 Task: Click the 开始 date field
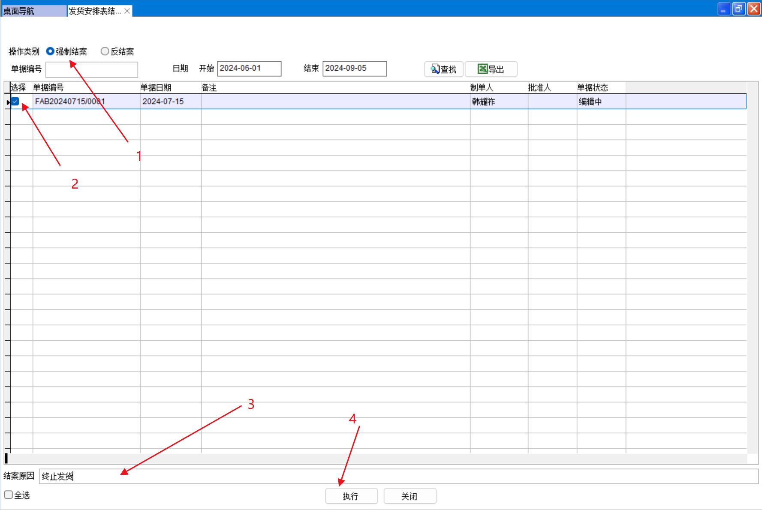[x=249, y=69]
